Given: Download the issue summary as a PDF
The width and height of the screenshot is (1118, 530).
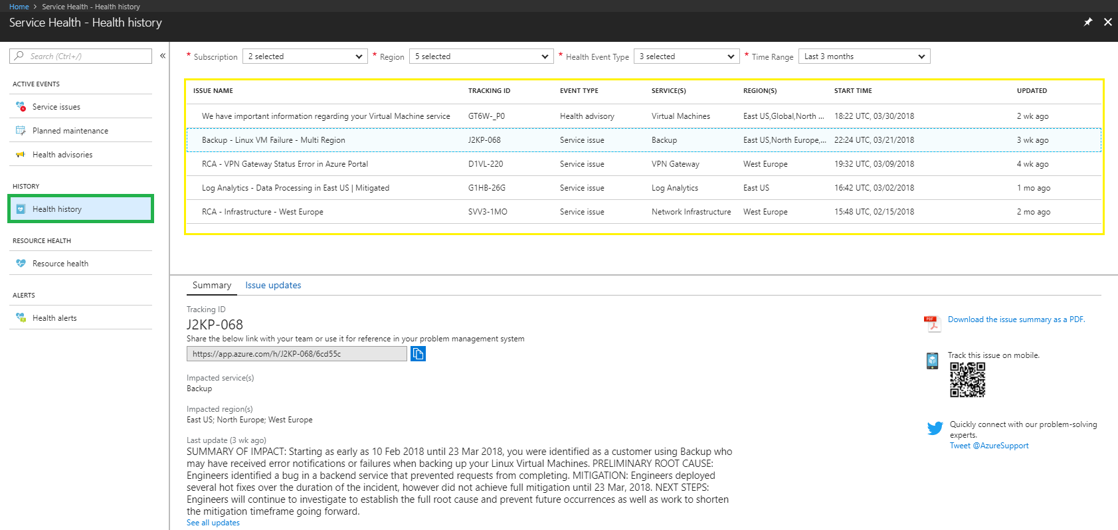Looking at the screenshot, I should point(1016,319).
